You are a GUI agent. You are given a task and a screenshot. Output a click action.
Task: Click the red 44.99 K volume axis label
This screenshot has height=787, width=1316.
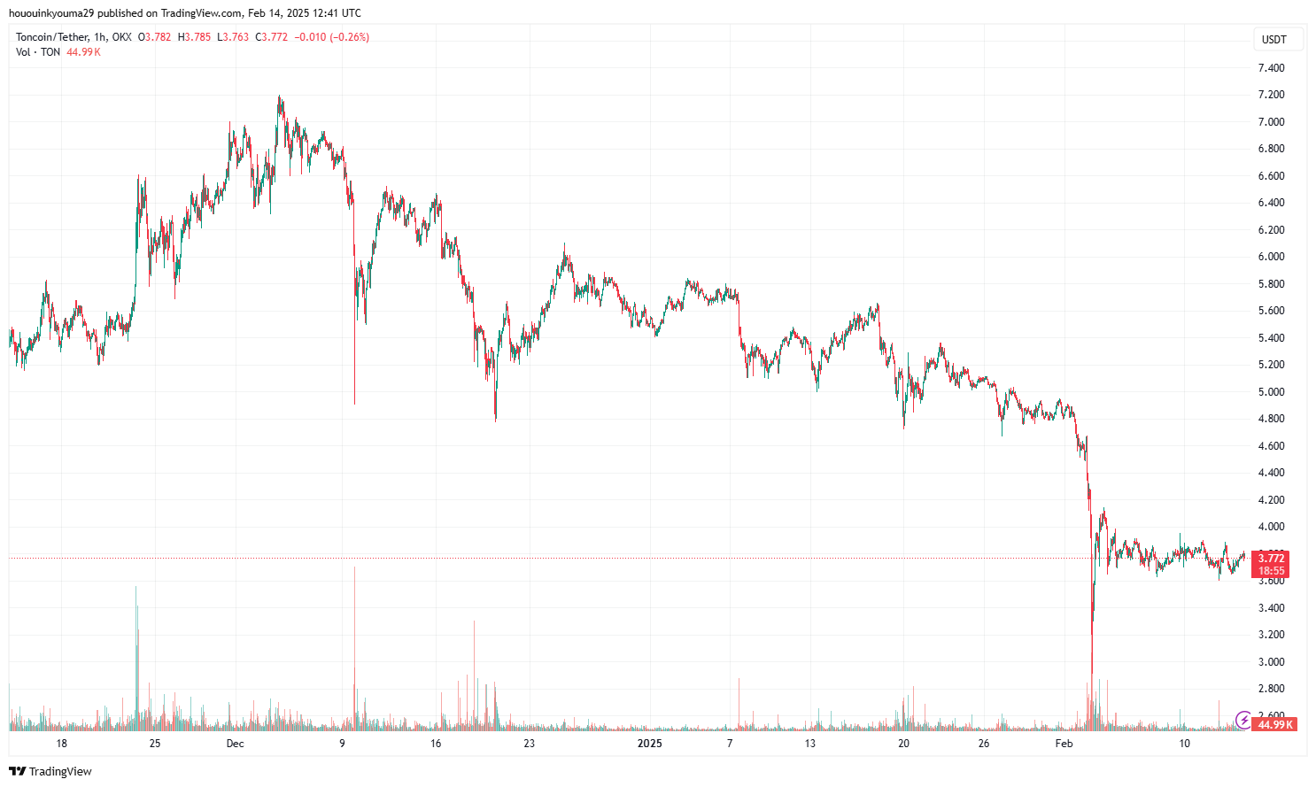click(x=1275, y=724)
